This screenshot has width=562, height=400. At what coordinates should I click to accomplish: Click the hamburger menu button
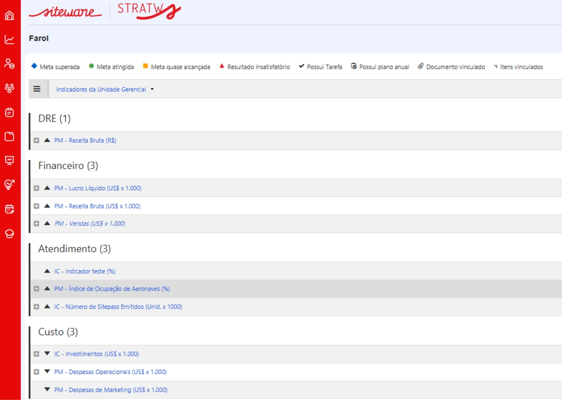(x=37, y=89)
